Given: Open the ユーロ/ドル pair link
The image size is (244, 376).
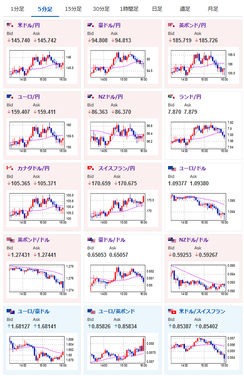Looking at the screenshot, I should 193,168.
